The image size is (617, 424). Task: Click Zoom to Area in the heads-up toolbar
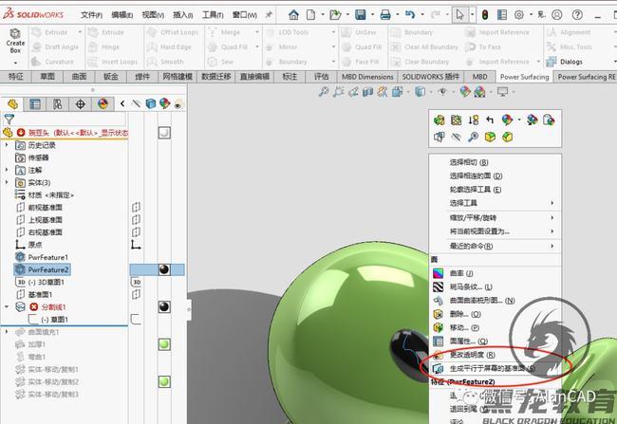[338, 92]
